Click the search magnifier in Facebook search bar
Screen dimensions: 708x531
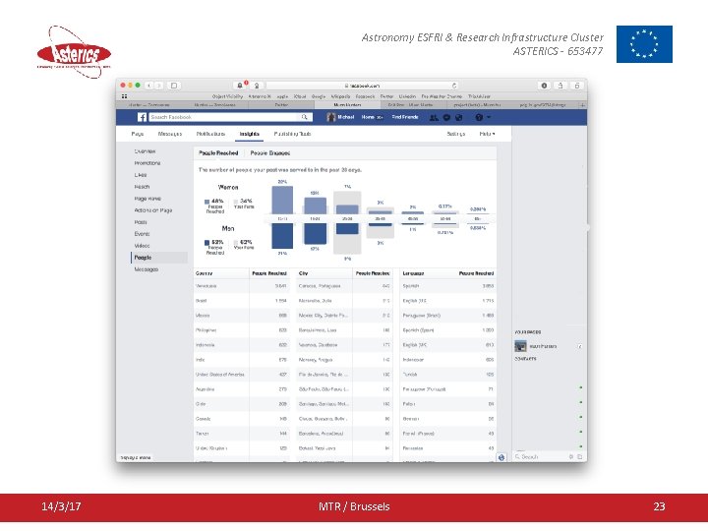pos(305,117)
